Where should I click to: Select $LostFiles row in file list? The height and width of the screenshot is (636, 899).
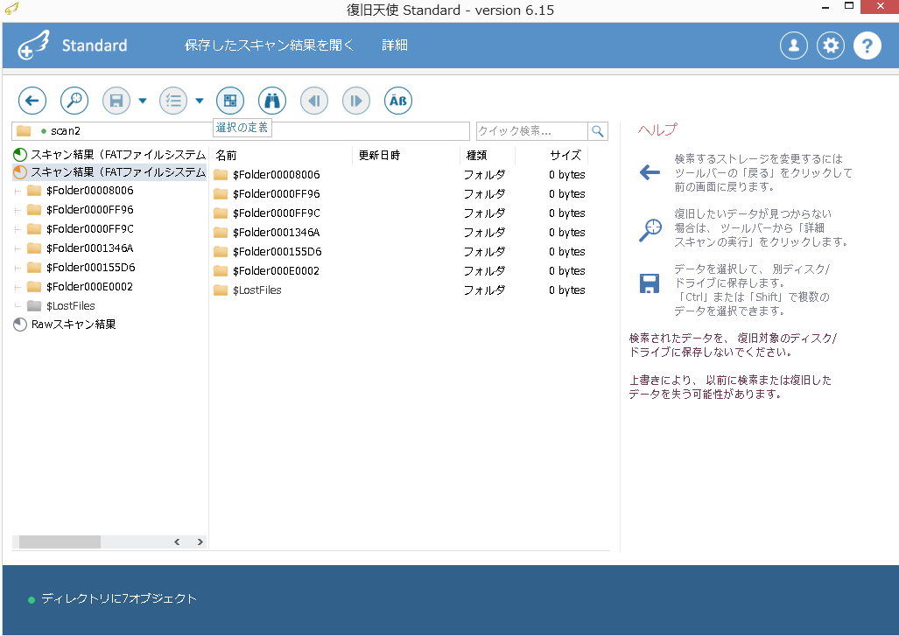tap(400, 290)
